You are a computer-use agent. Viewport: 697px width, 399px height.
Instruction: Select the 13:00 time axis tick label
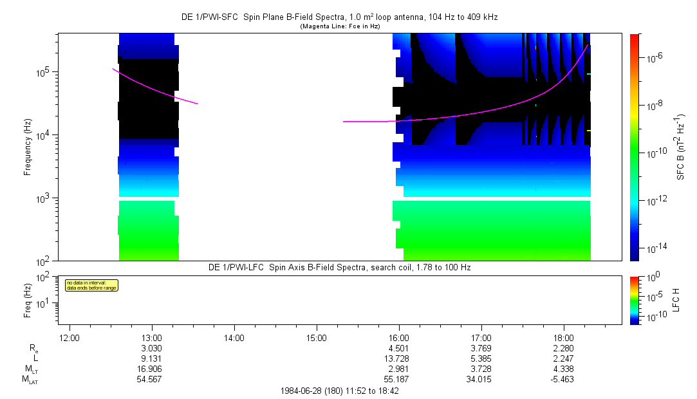click(x=151, y=337)
